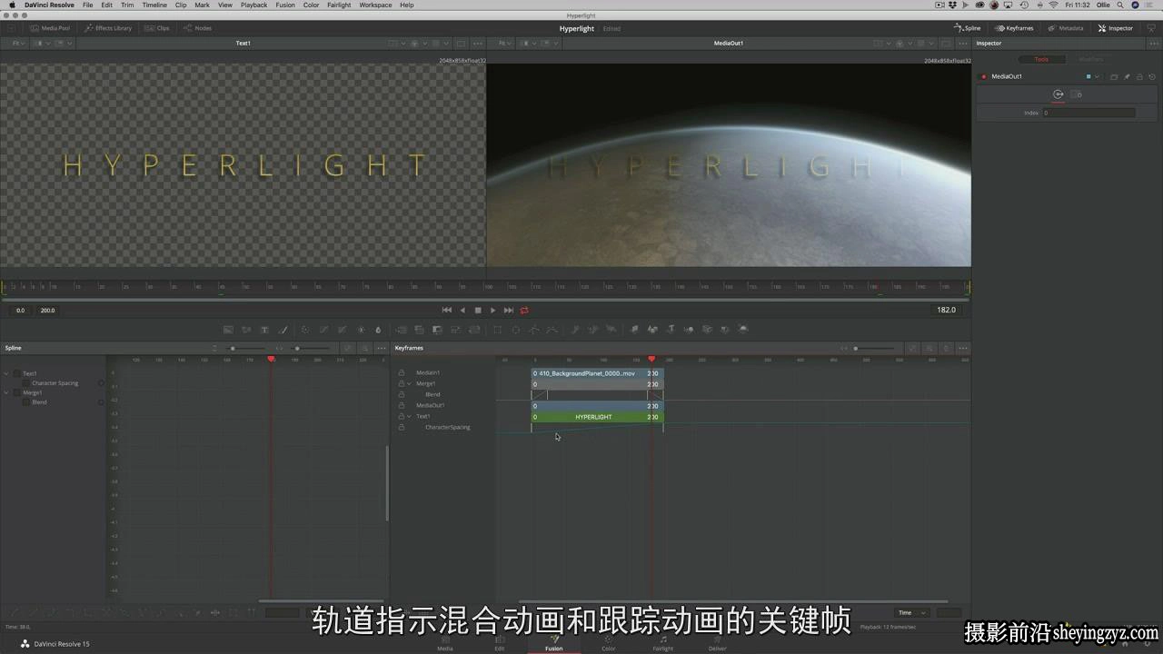Enable Character Spacing spline checkbox
The image size is (1163, 654).
pyautogui.click(x=27, y=383)
